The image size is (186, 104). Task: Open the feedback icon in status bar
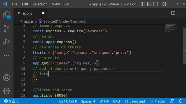(172, 101)
